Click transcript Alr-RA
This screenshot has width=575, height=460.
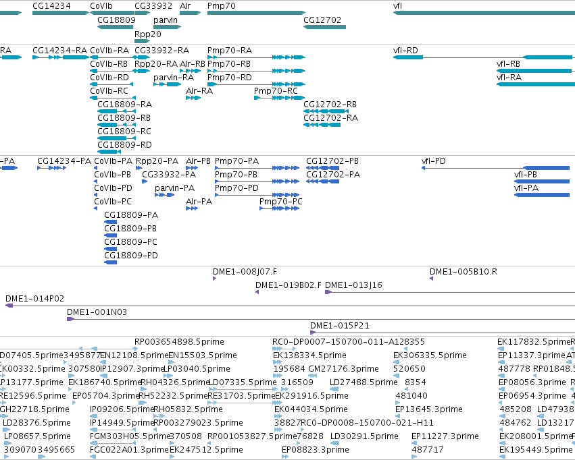pyautogui.click(x=199, y=91)
